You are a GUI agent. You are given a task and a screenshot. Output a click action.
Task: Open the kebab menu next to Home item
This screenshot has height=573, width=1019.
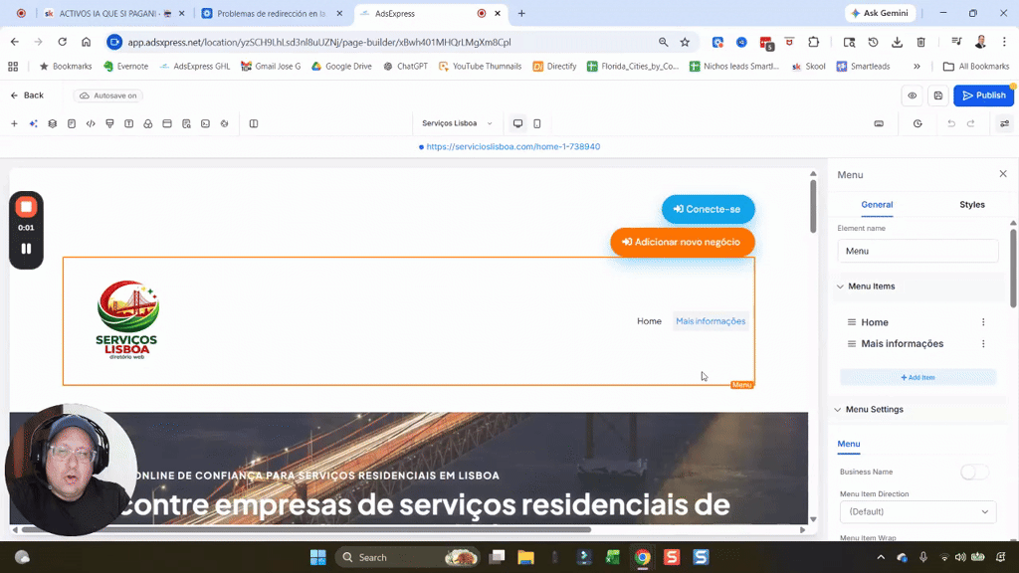(x=983, y=321)
